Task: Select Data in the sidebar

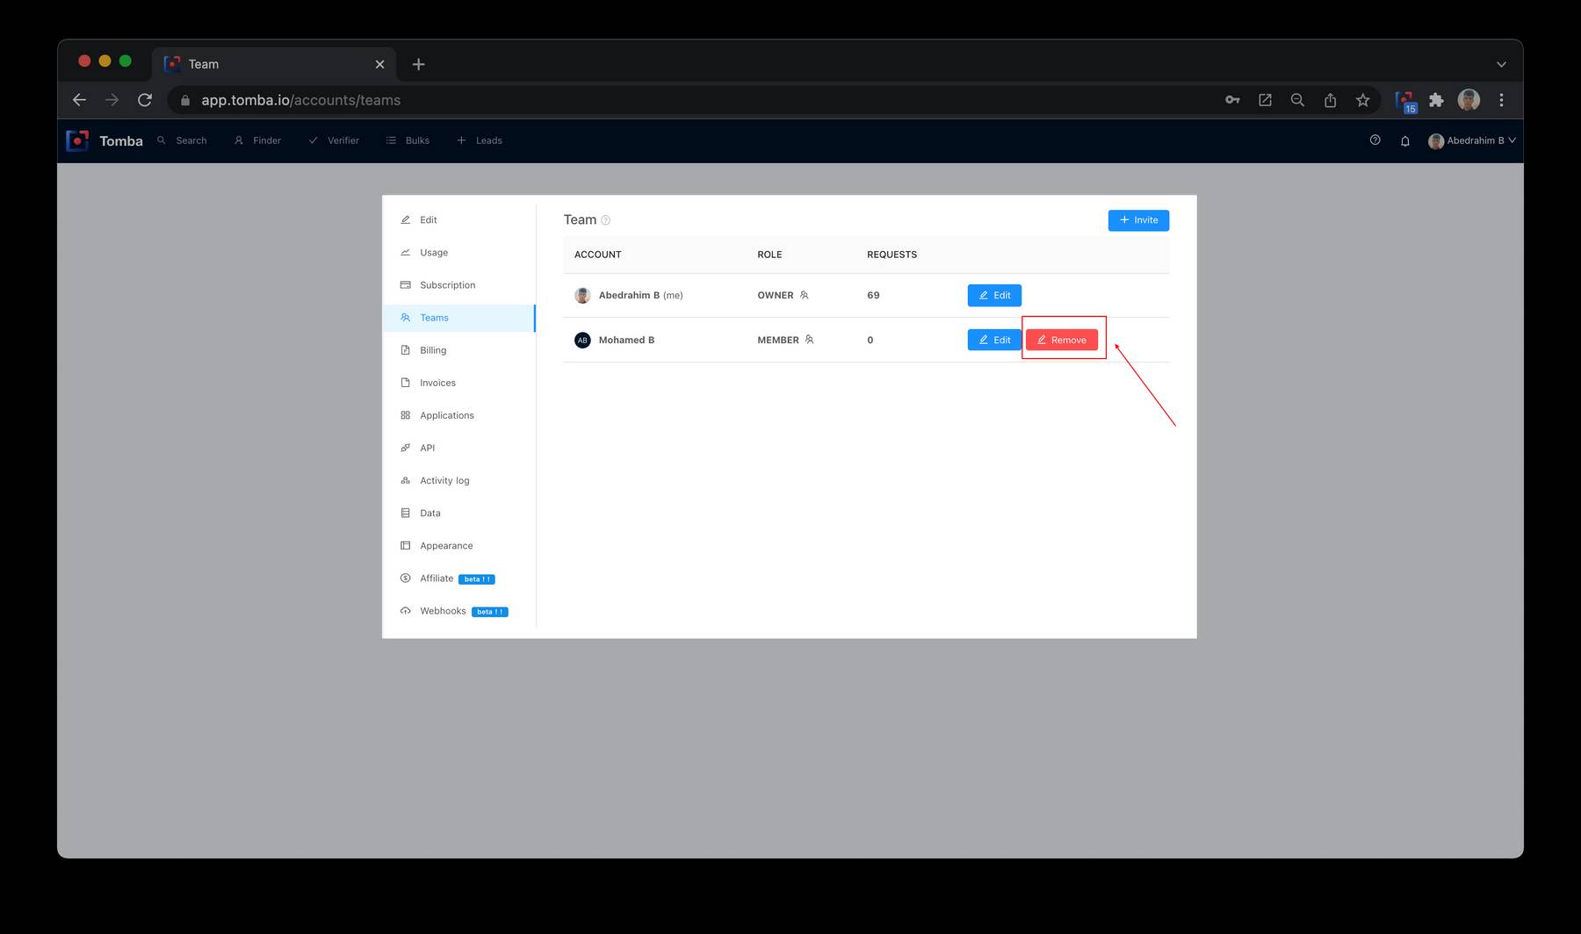Action: [x=459, y=513]
